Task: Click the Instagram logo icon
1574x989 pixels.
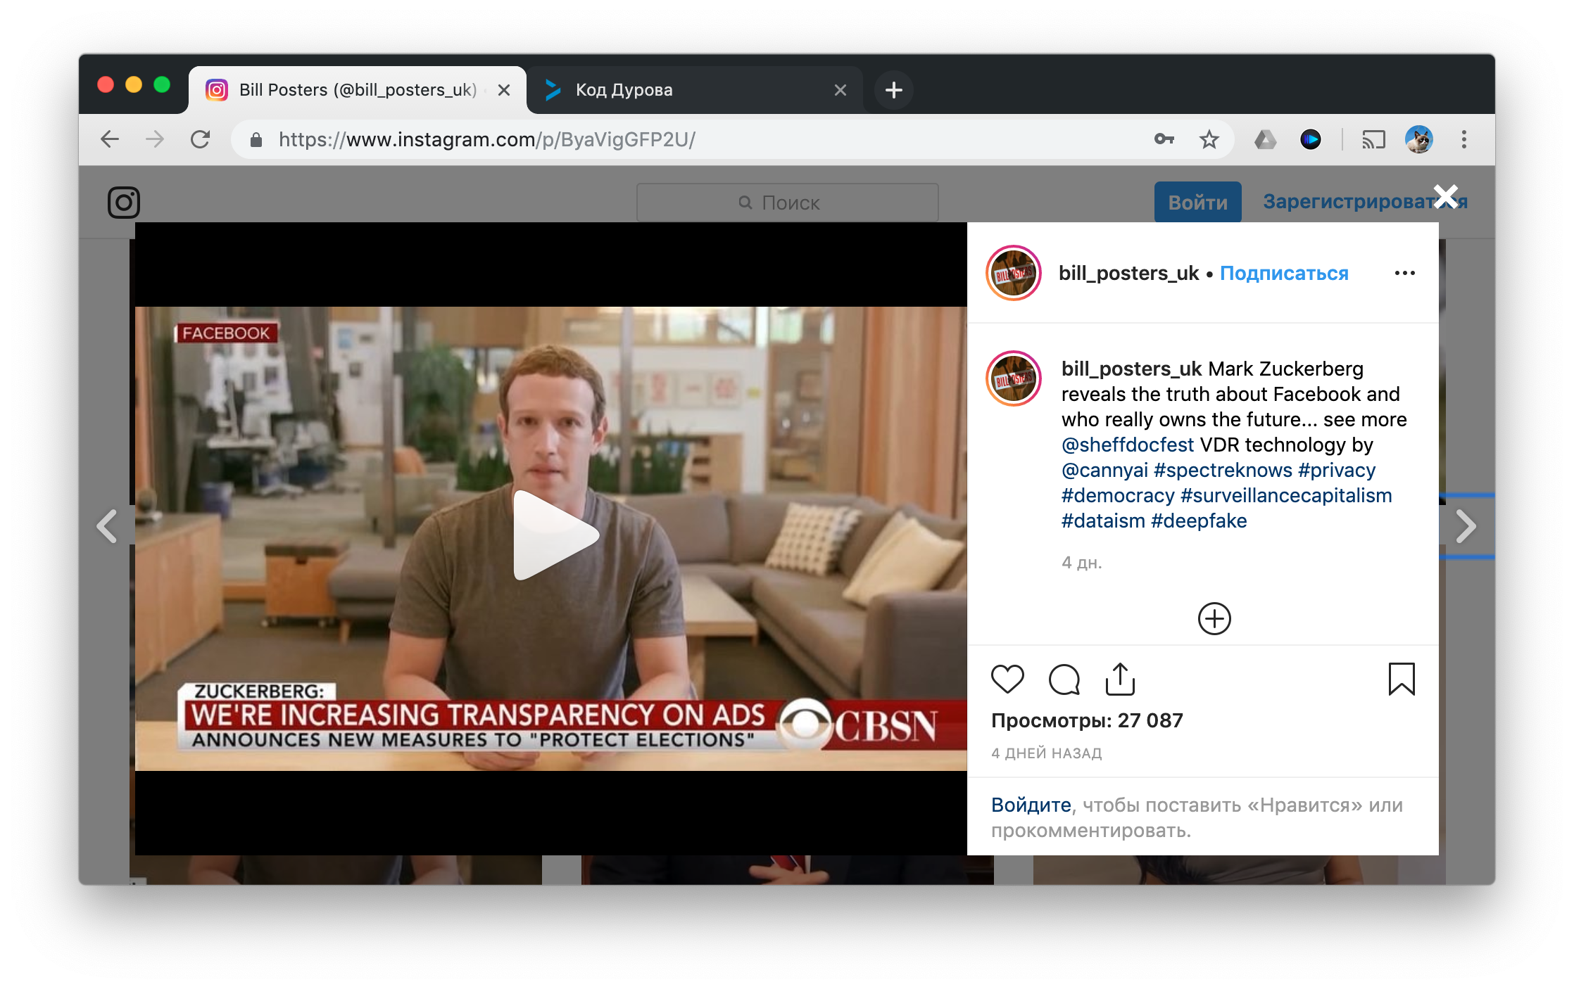Action: 124,203
